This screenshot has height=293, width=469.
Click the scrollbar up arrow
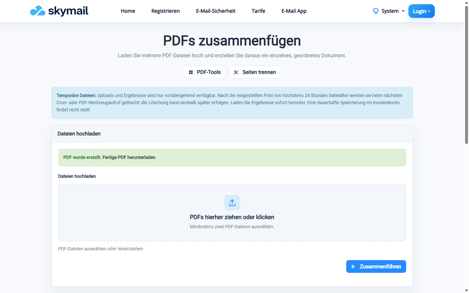(466, 2)
